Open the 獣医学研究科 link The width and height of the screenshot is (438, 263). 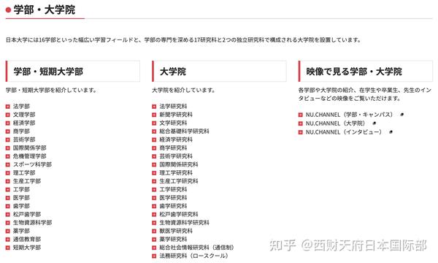tap(176, 231)
